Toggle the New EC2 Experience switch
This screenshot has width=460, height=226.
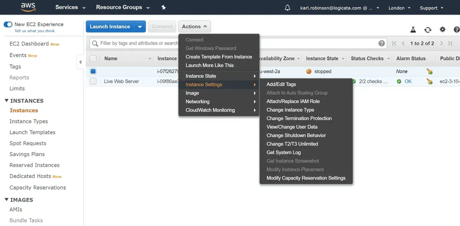[x=8, y=25]
